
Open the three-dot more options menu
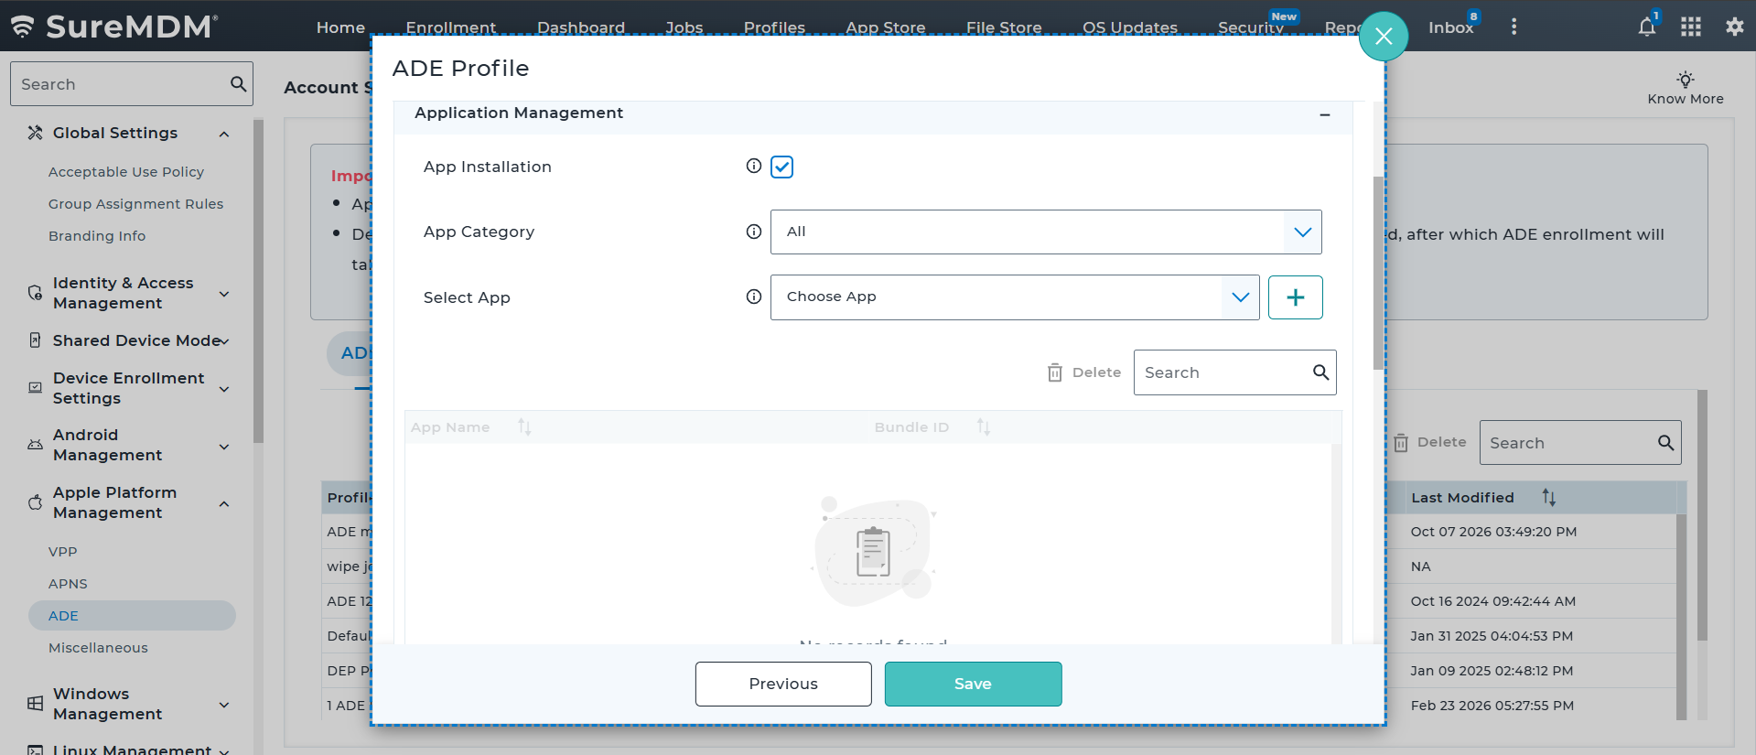click(x=1514, y=27)
